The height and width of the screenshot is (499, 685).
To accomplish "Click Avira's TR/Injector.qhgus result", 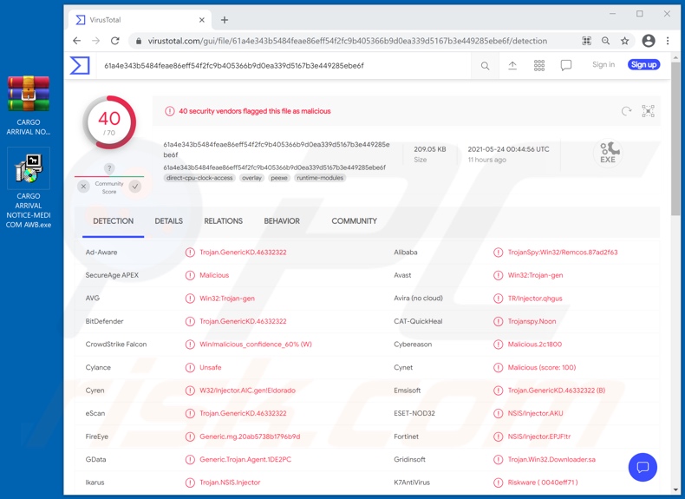I will (x=535, y=299).
